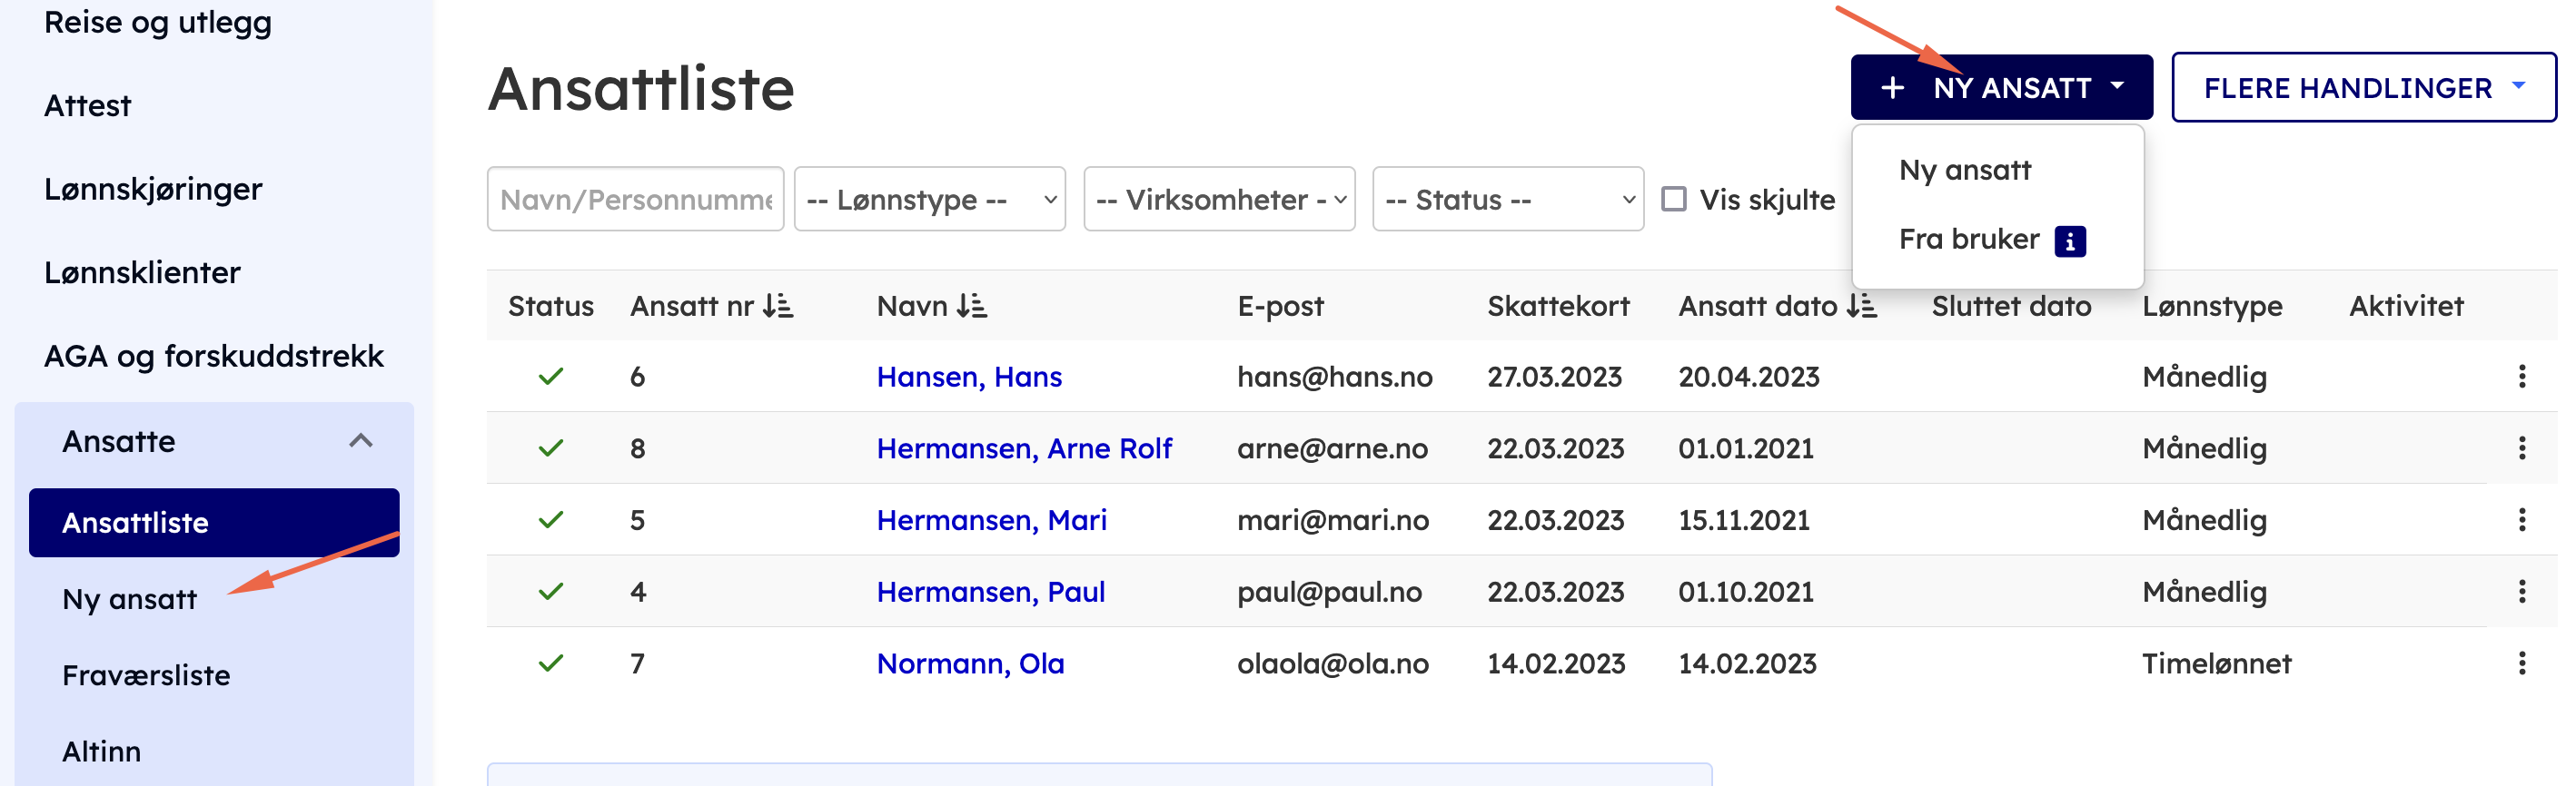This screenshot has width=2576, height=786.
Task: Collapse the Ansatte sidebar section
Action: 360,440
